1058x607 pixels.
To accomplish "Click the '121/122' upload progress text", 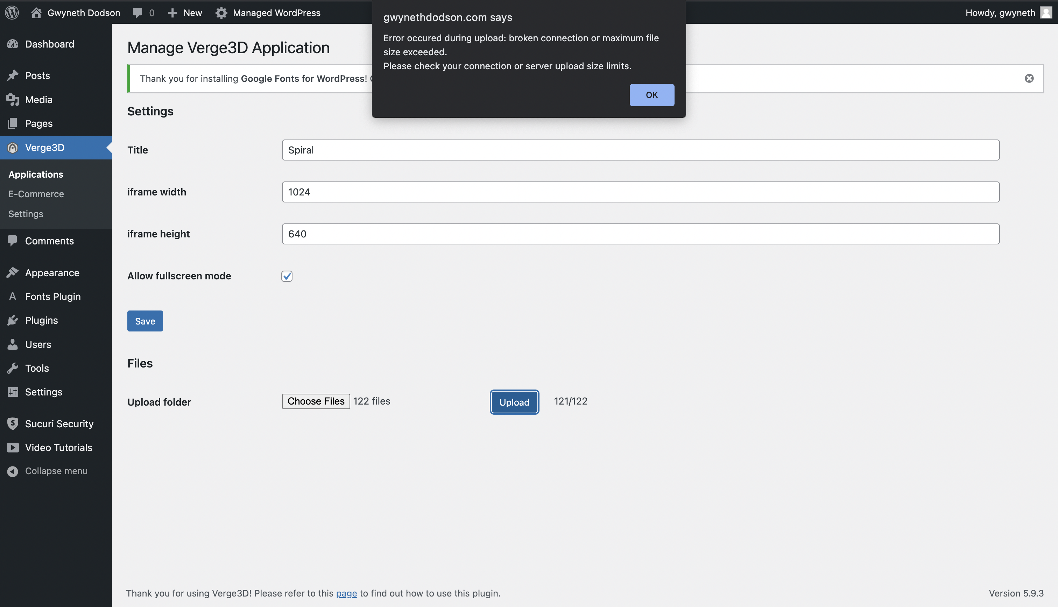I will [571, 401].
